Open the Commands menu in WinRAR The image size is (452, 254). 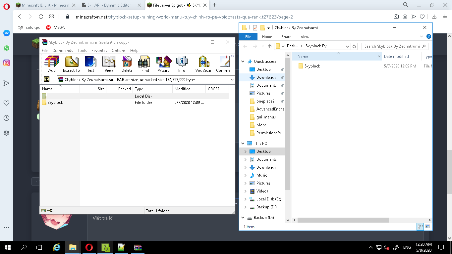[x=62, y=51]
